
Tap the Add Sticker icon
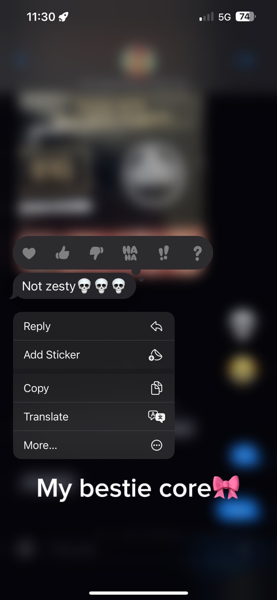(x=155, y=355)
